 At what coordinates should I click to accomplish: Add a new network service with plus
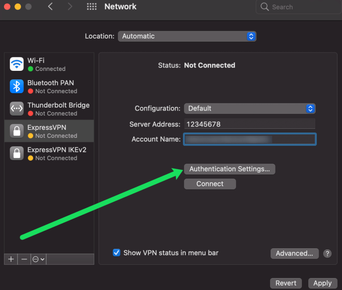pos(11,259)
